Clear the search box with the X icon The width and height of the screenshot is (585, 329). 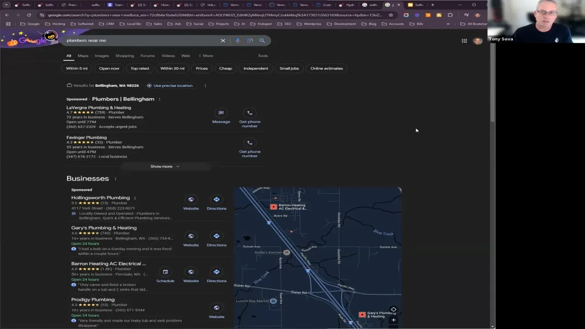coord(223,41)
